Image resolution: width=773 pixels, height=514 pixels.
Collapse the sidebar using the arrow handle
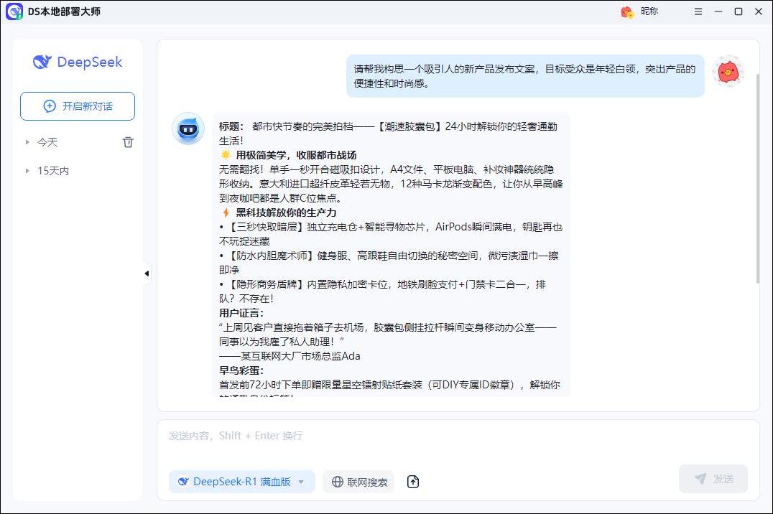click(x=147, y=273)
